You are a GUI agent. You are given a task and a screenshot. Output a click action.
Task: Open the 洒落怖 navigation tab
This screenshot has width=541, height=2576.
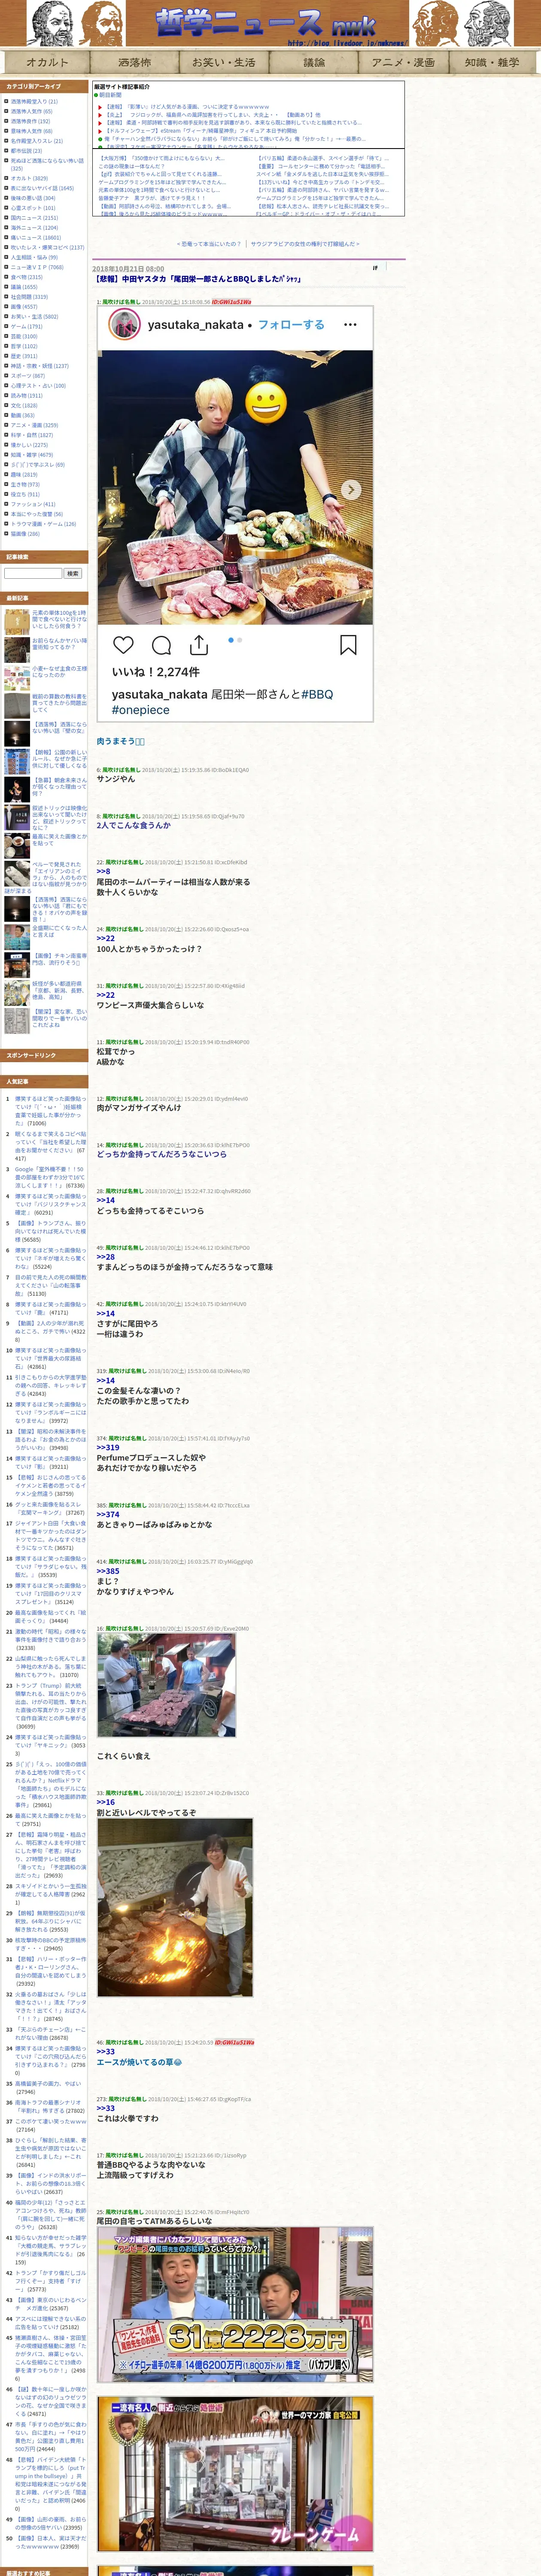[x=134, y=62]
